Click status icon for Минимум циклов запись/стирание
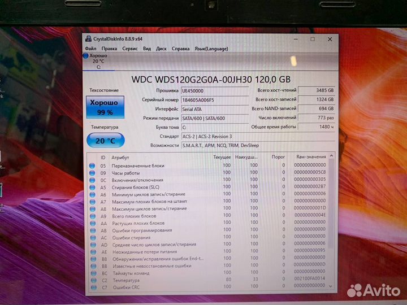This screenshot has height=305, width=407. tap(92, 194)
